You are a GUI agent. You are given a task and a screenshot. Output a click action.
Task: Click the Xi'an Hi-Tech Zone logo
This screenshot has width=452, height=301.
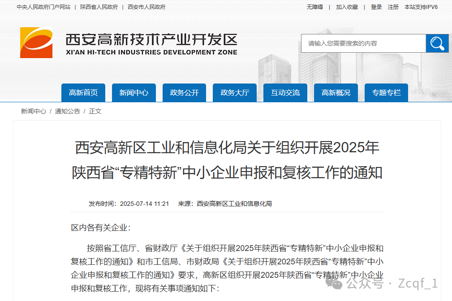pyautogui.click(x=36, y=43)
